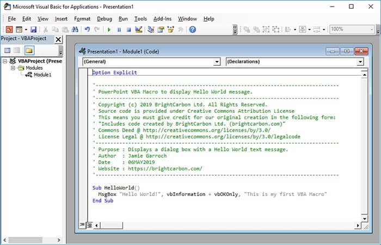Click the Align controls icon
Viewport: 381px width, 245px height.
coord(288,29)
